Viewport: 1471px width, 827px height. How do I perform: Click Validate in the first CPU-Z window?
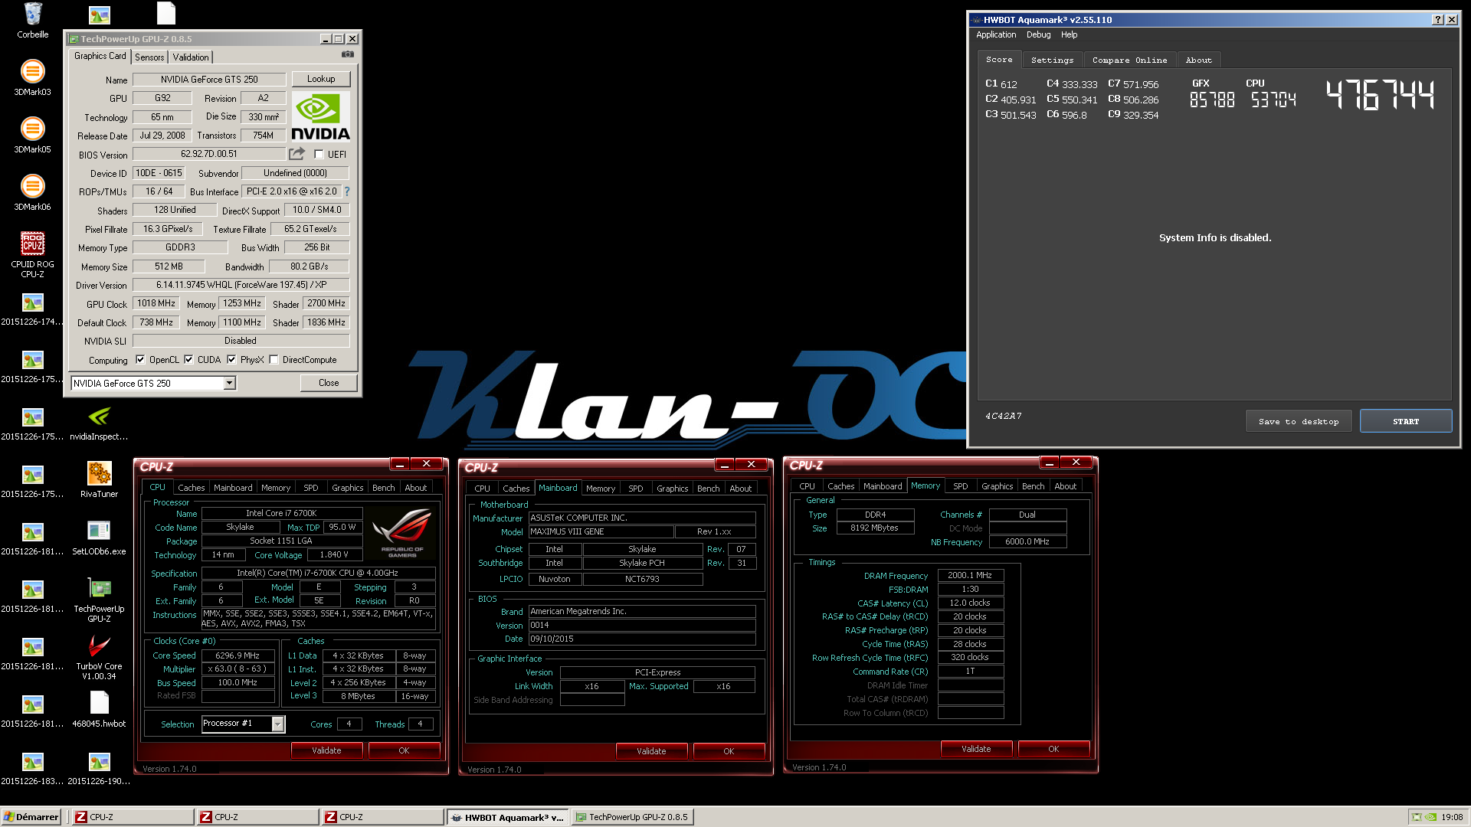[326, 750]
